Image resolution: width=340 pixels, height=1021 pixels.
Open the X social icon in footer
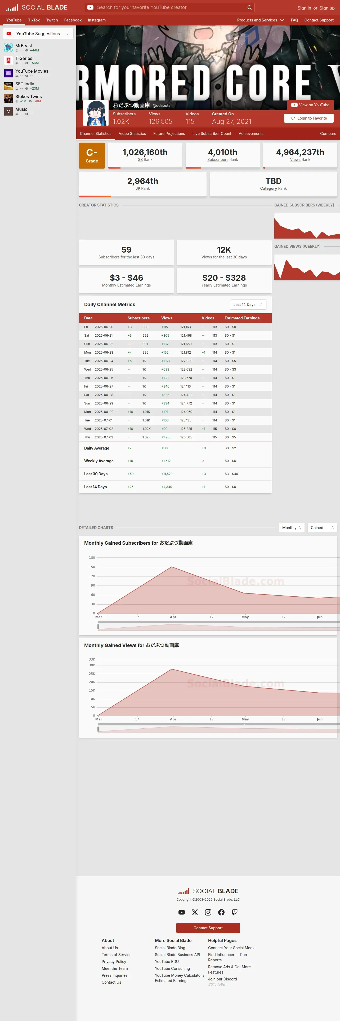pos(195,912)
